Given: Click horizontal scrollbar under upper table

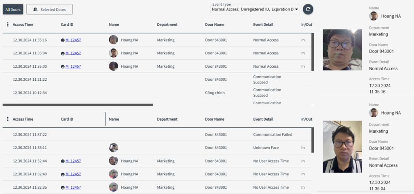Looking at the screenshot, I should [78, 105].
